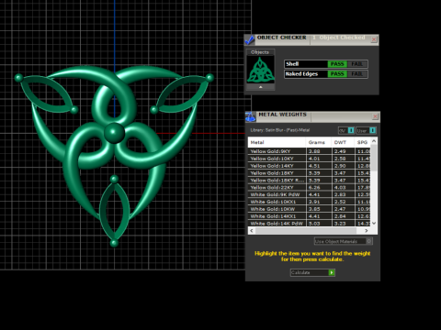Click the horizontal scrollbar thumb of metal table
This screenshot has width=441, height=330.
[306, 231]
